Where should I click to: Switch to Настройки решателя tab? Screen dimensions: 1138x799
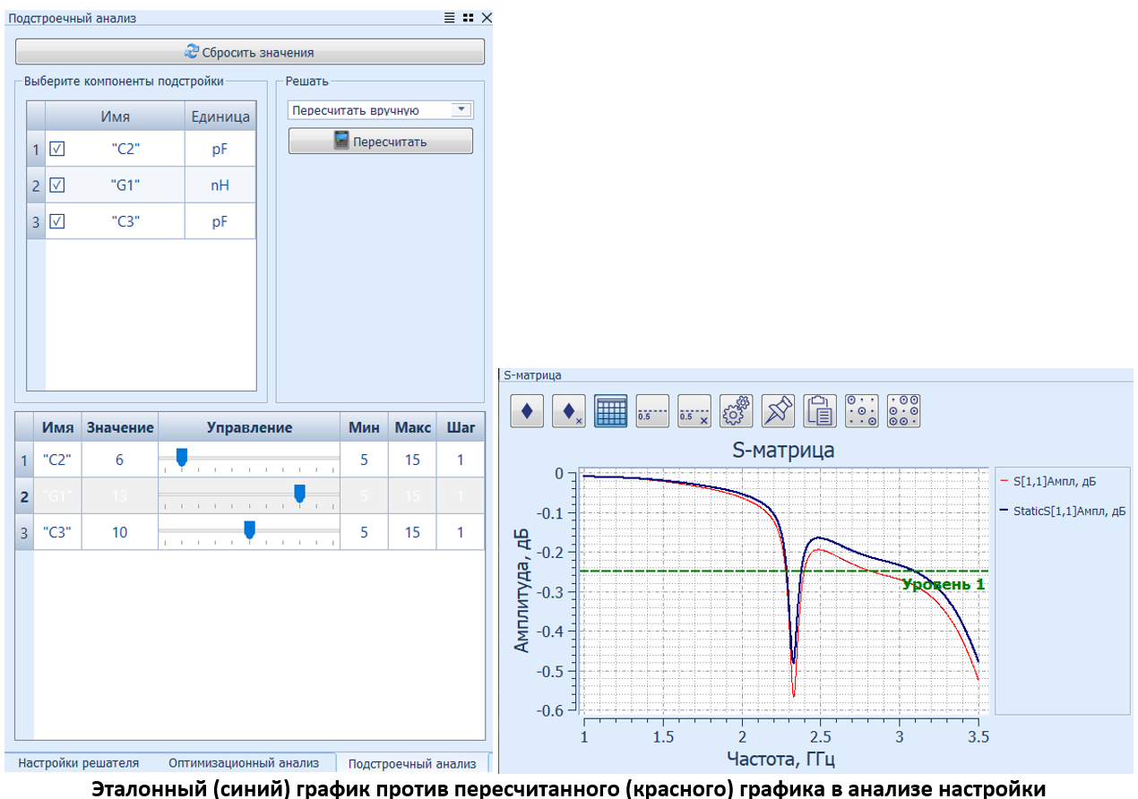tap(79, 763)
